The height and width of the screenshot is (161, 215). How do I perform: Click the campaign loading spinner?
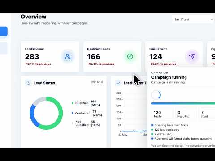tap(156, 95)
